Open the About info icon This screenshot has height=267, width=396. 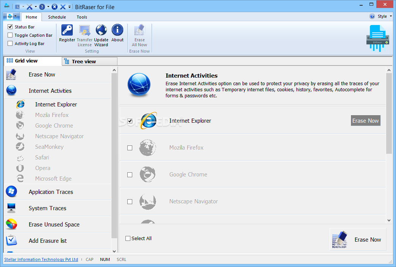pyautogui.click(x=117, y=30)
